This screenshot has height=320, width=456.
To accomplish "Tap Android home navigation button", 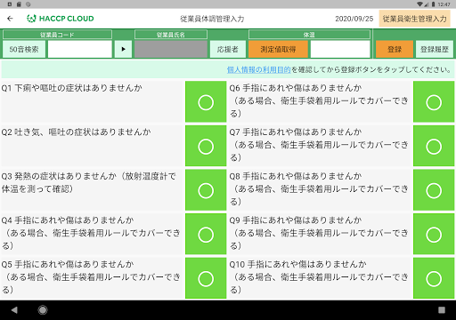I will (x=43, y=310).
